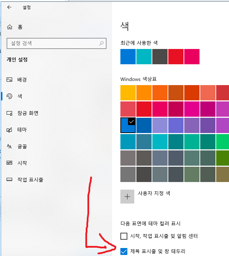Click the 배경 picture icon
This screenshot has width=229, height=256.
(x=9, y=80)
